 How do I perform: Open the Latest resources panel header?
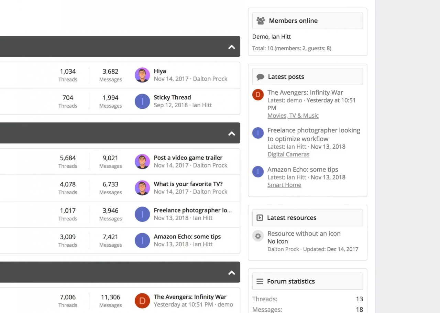tap(291, 218)
